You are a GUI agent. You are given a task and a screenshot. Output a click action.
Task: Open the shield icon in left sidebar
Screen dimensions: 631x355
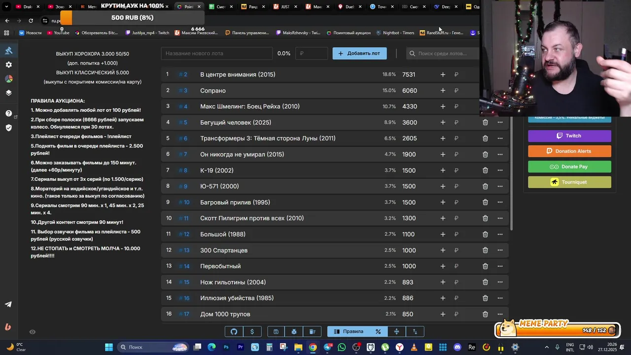click(8, 128)
